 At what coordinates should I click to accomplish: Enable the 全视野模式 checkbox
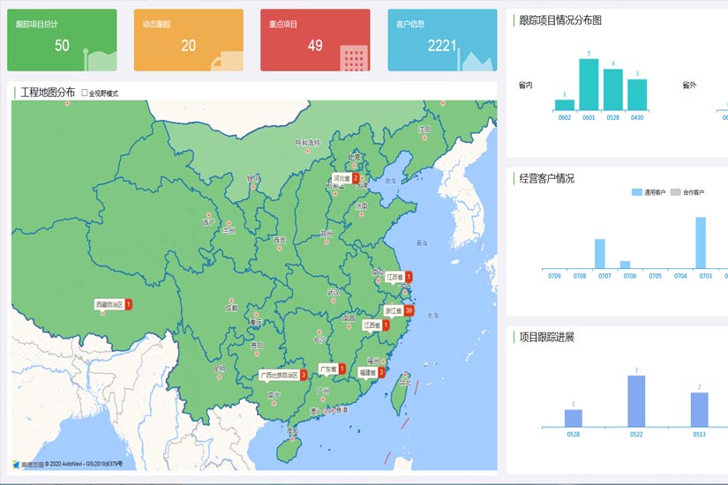point(85,93)
